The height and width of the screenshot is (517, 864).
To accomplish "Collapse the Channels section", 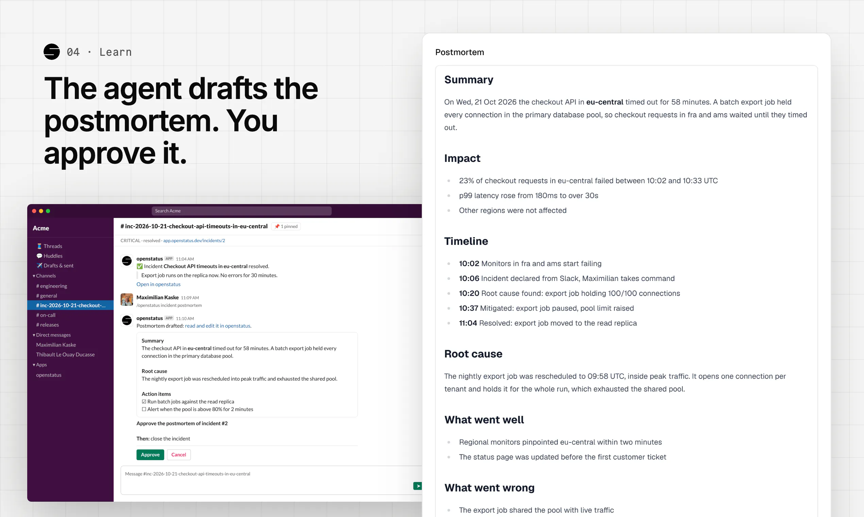I will click(x=44, y=276).
